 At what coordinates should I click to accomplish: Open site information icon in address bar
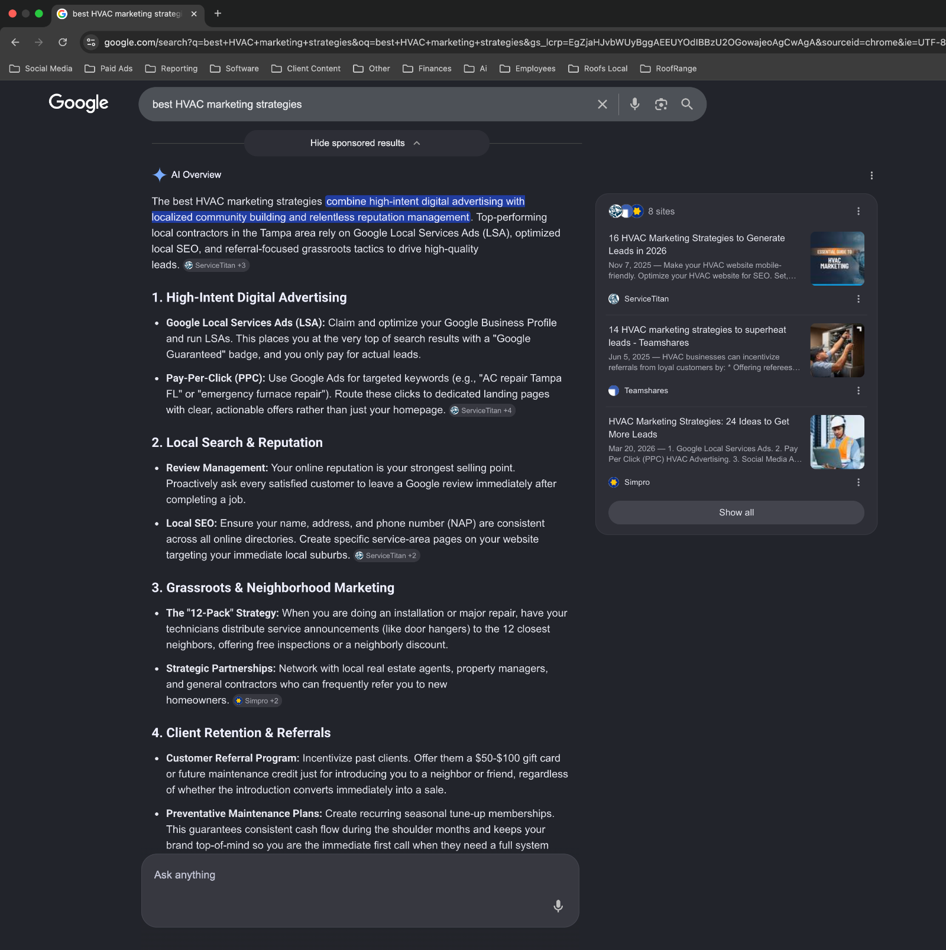tap(91, 42)
